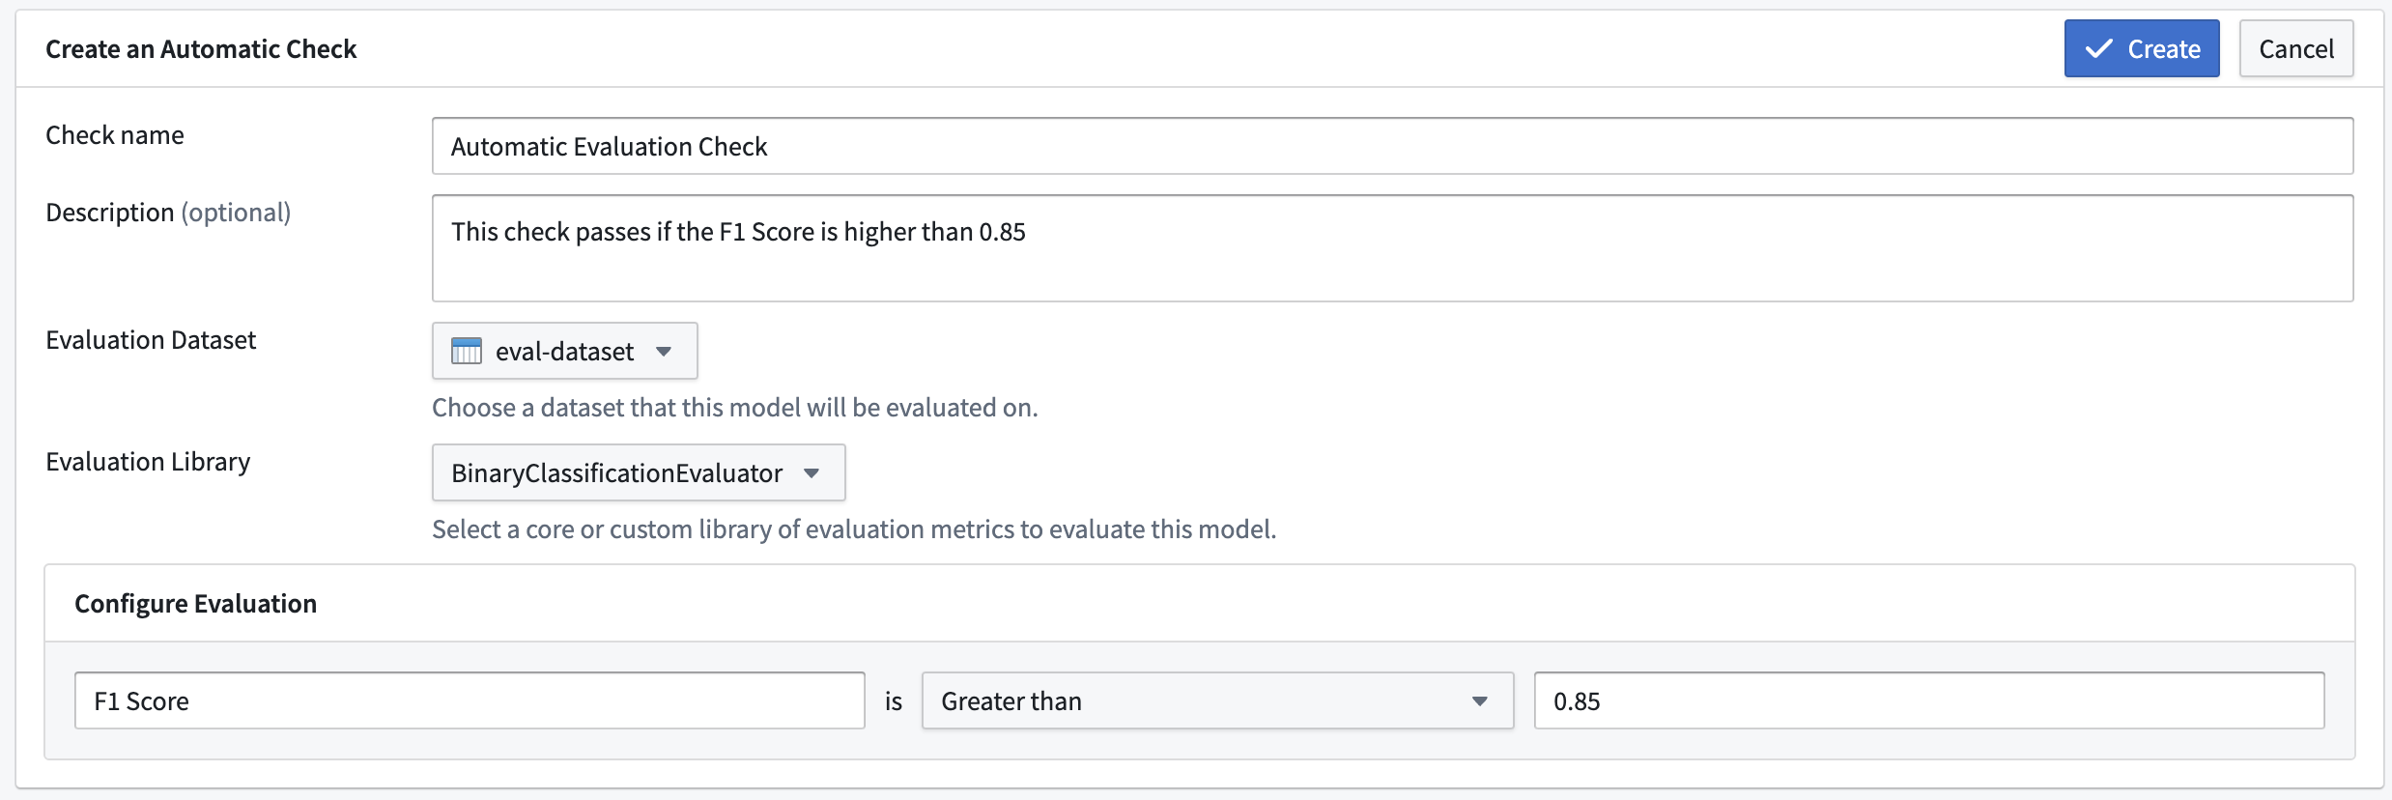2392x800 pixels.
Task: Open the eval-dataset dropdown
Action: pos(564,351)
